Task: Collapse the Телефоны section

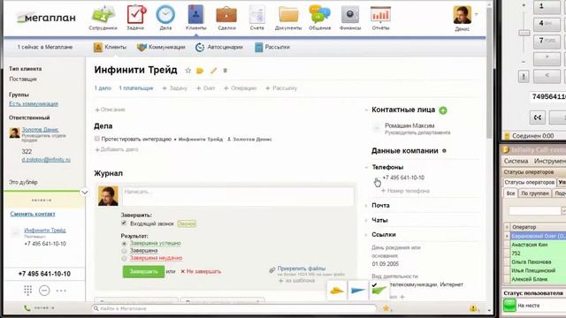Action: coord(366,167)
